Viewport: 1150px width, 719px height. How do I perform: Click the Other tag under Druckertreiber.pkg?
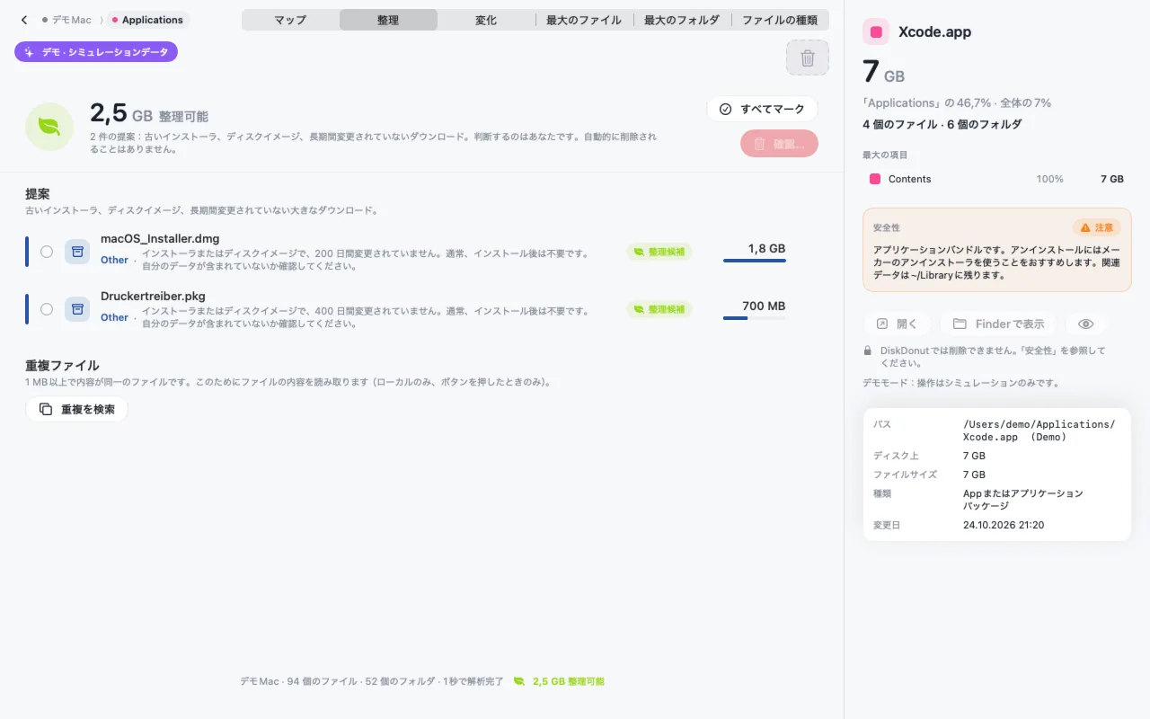[114, 317]
